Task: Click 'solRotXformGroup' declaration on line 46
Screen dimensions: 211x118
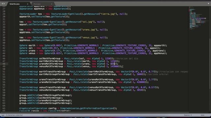Action: pos(50,58)
